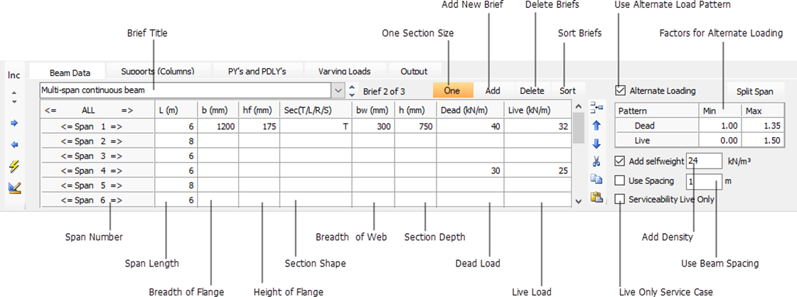Click the pencil and ruler design icon
Screen dimensions: 797x297
click(x=14, y=188)
